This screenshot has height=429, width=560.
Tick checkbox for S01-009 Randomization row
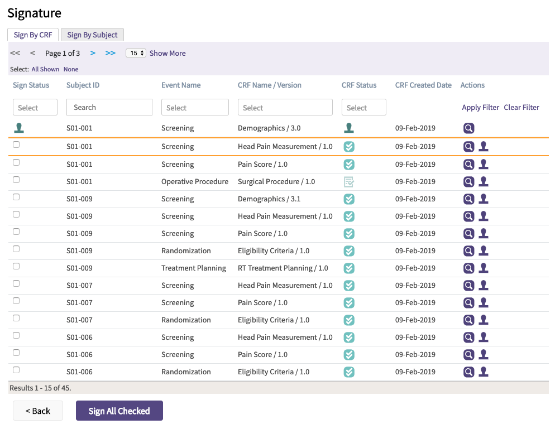[16, 249]
